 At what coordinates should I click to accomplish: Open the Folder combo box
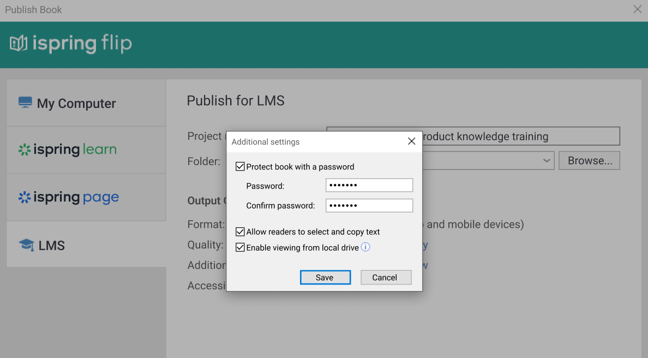pos(491,160)
